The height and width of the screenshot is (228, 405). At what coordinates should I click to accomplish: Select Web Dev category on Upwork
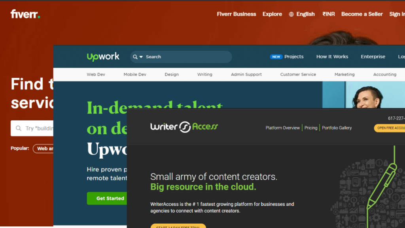(x=96, y=74)
